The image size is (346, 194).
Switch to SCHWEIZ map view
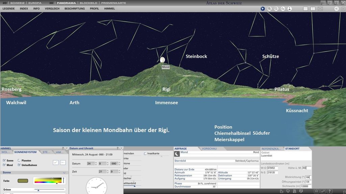tap(18, 3)
